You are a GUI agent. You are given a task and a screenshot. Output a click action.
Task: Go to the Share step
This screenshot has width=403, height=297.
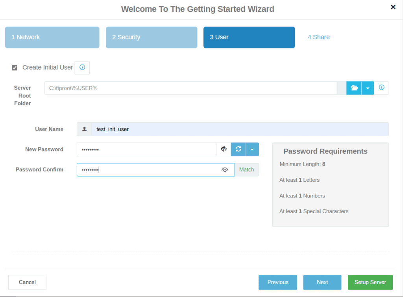[x=319, y=37]
